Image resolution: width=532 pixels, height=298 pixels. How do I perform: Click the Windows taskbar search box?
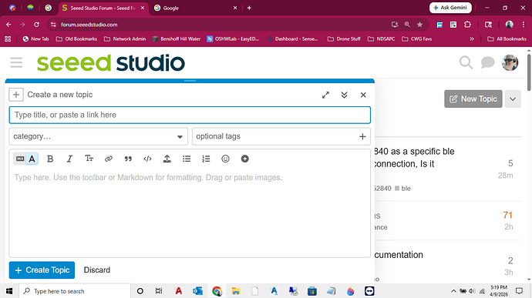(x=75, y=291)
